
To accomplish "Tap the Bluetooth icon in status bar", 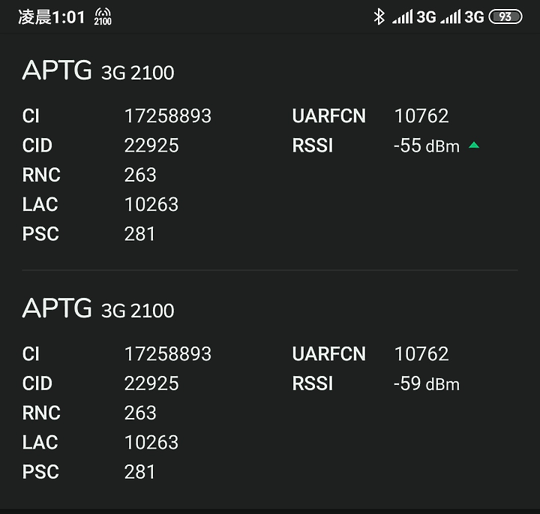I will click(x=379, y=17).
